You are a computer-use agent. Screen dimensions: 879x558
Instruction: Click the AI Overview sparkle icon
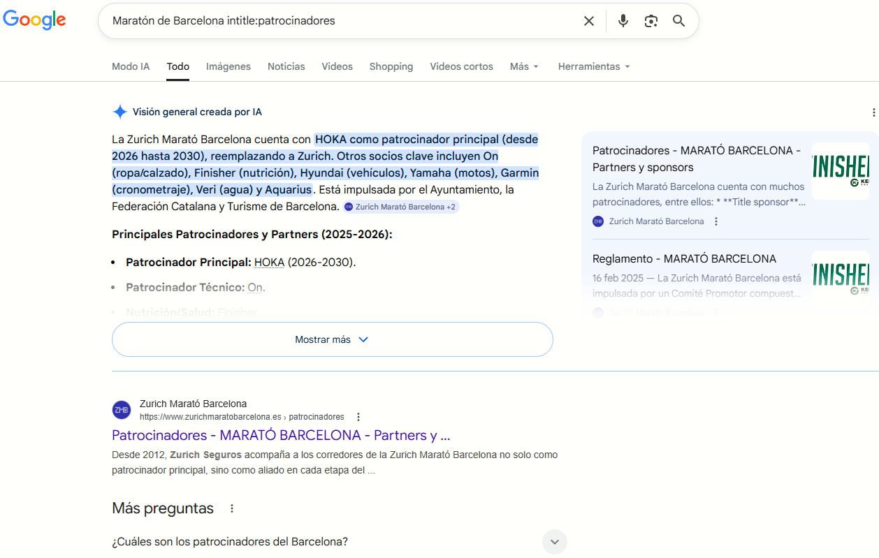click(120, 111)
